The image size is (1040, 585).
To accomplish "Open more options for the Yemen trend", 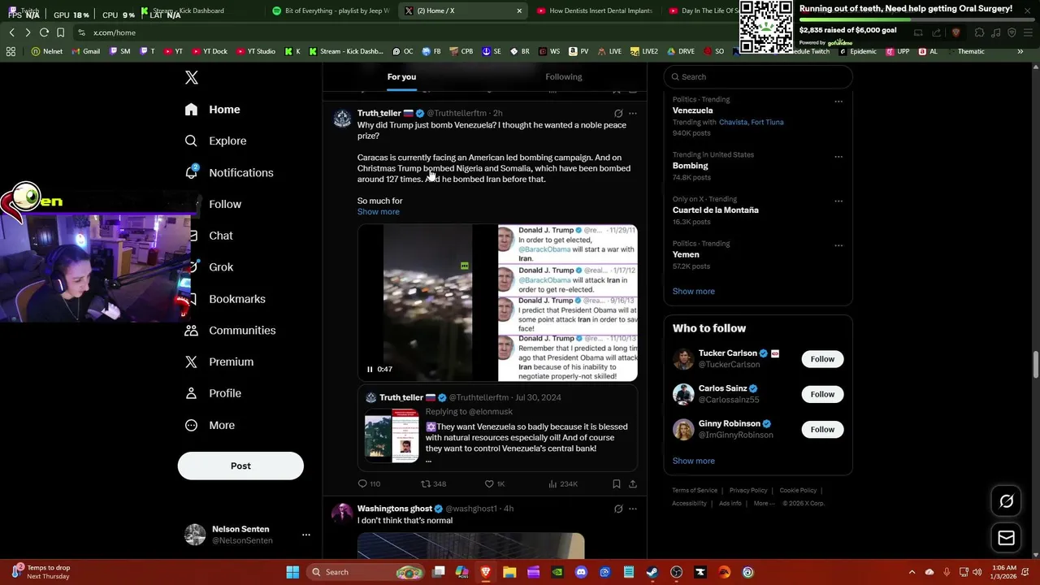I will click(x=838, y=245).
